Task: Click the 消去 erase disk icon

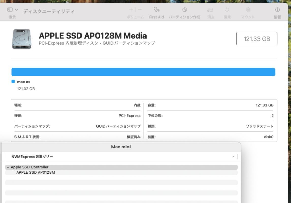Action: click(211, 10)
